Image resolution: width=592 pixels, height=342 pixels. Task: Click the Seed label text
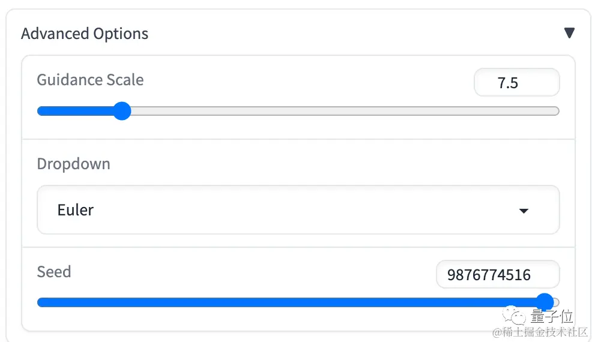54,272
